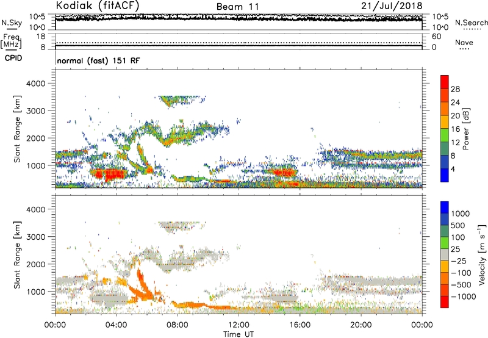The height and width of the screenshot is (338, 488).
Task: Click 'Slant Range [km]' label of power panel
Action: (x=17, y=129)
